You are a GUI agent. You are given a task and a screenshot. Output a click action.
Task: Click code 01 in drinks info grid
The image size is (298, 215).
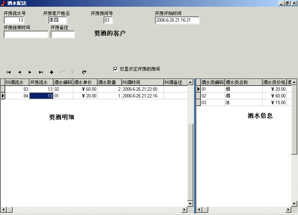tap(212, 89)
